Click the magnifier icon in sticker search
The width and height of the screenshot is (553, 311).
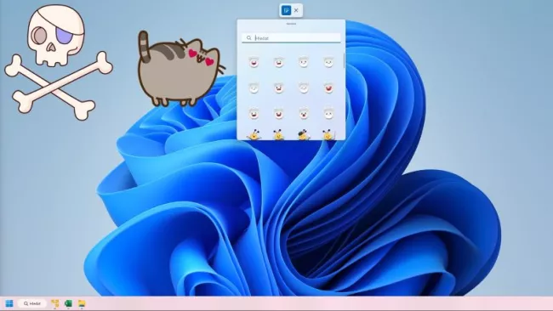click(249, 37)
